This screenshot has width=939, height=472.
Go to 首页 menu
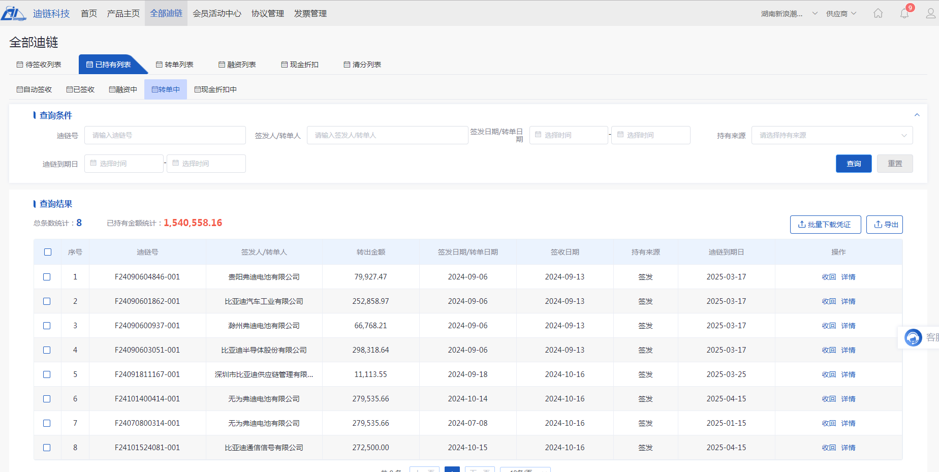tap(89, 14)
